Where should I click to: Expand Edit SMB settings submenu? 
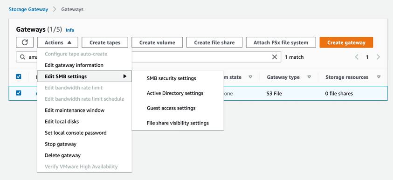point(84,76)
